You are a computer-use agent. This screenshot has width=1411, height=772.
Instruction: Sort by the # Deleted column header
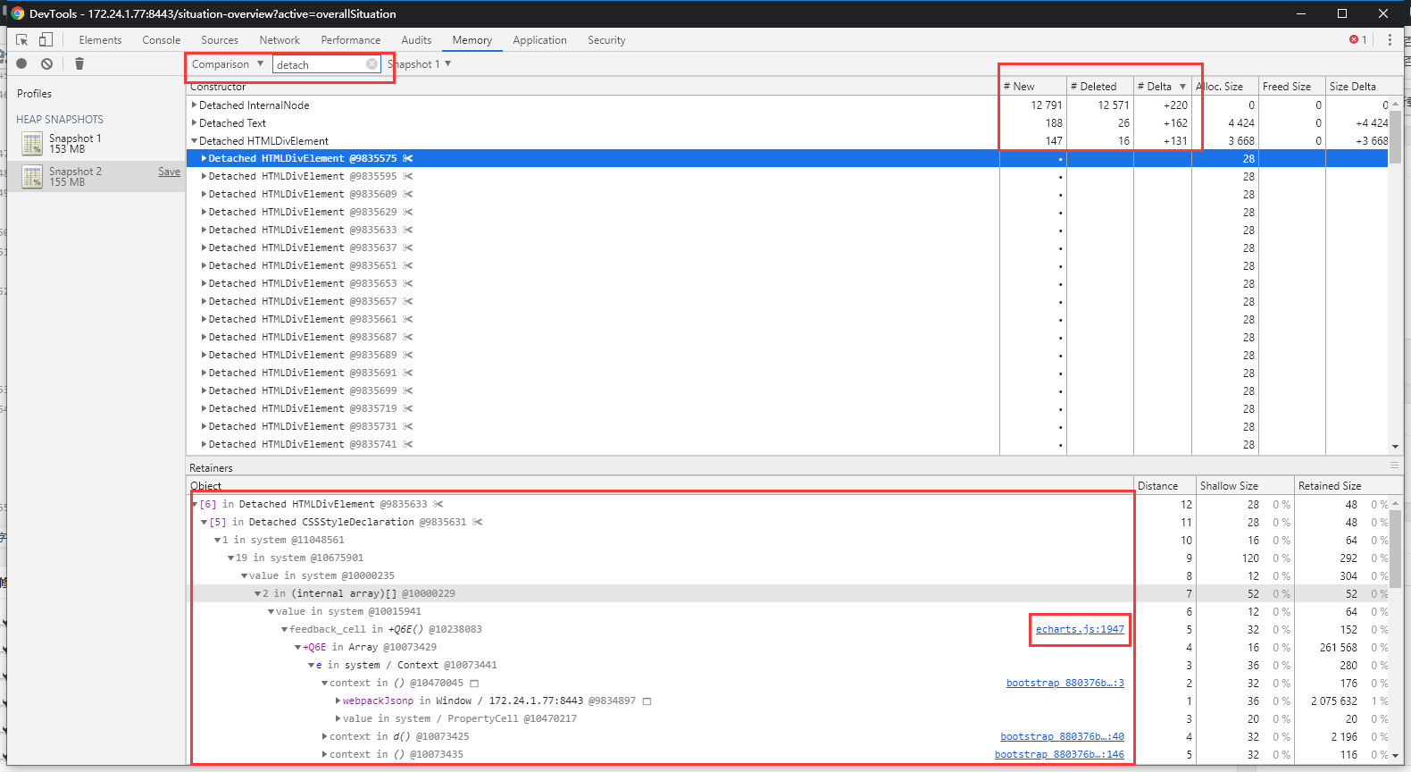(x=1099, y=86)
